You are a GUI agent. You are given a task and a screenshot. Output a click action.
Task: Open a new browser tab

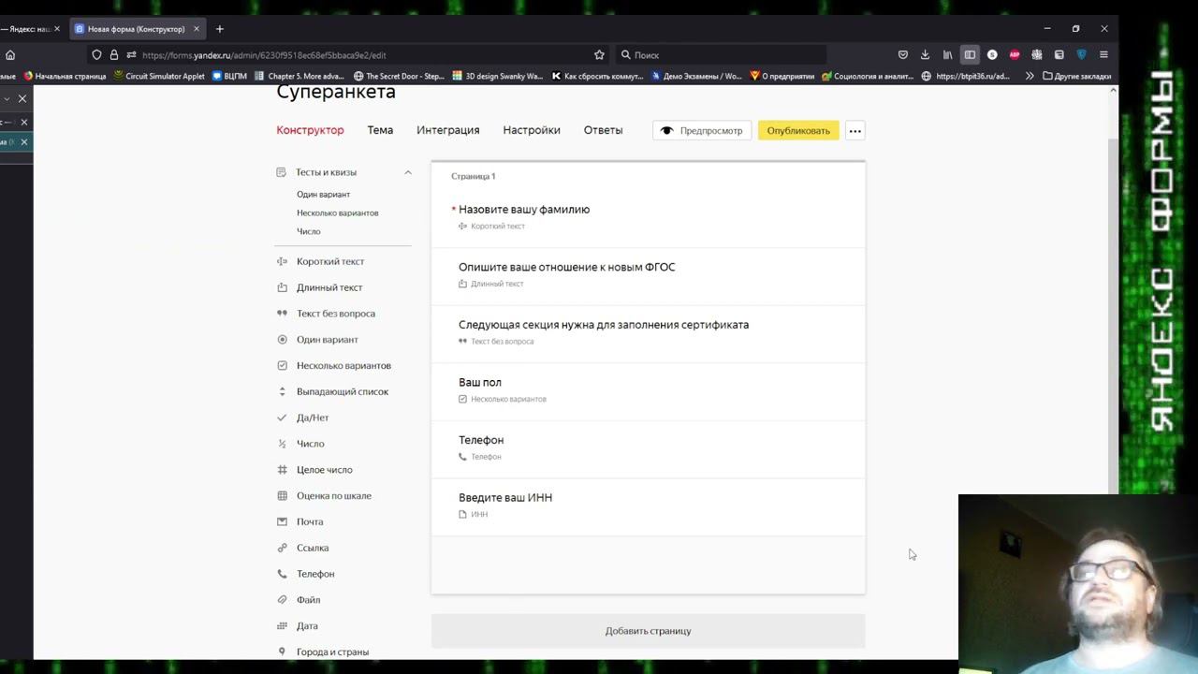220,29
